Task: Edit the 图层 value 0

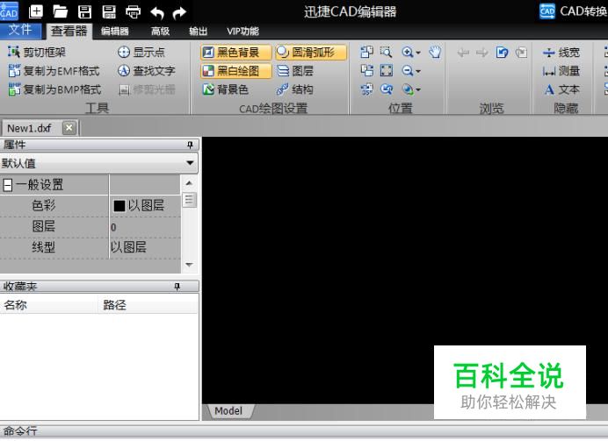Action: coord(145,227)
